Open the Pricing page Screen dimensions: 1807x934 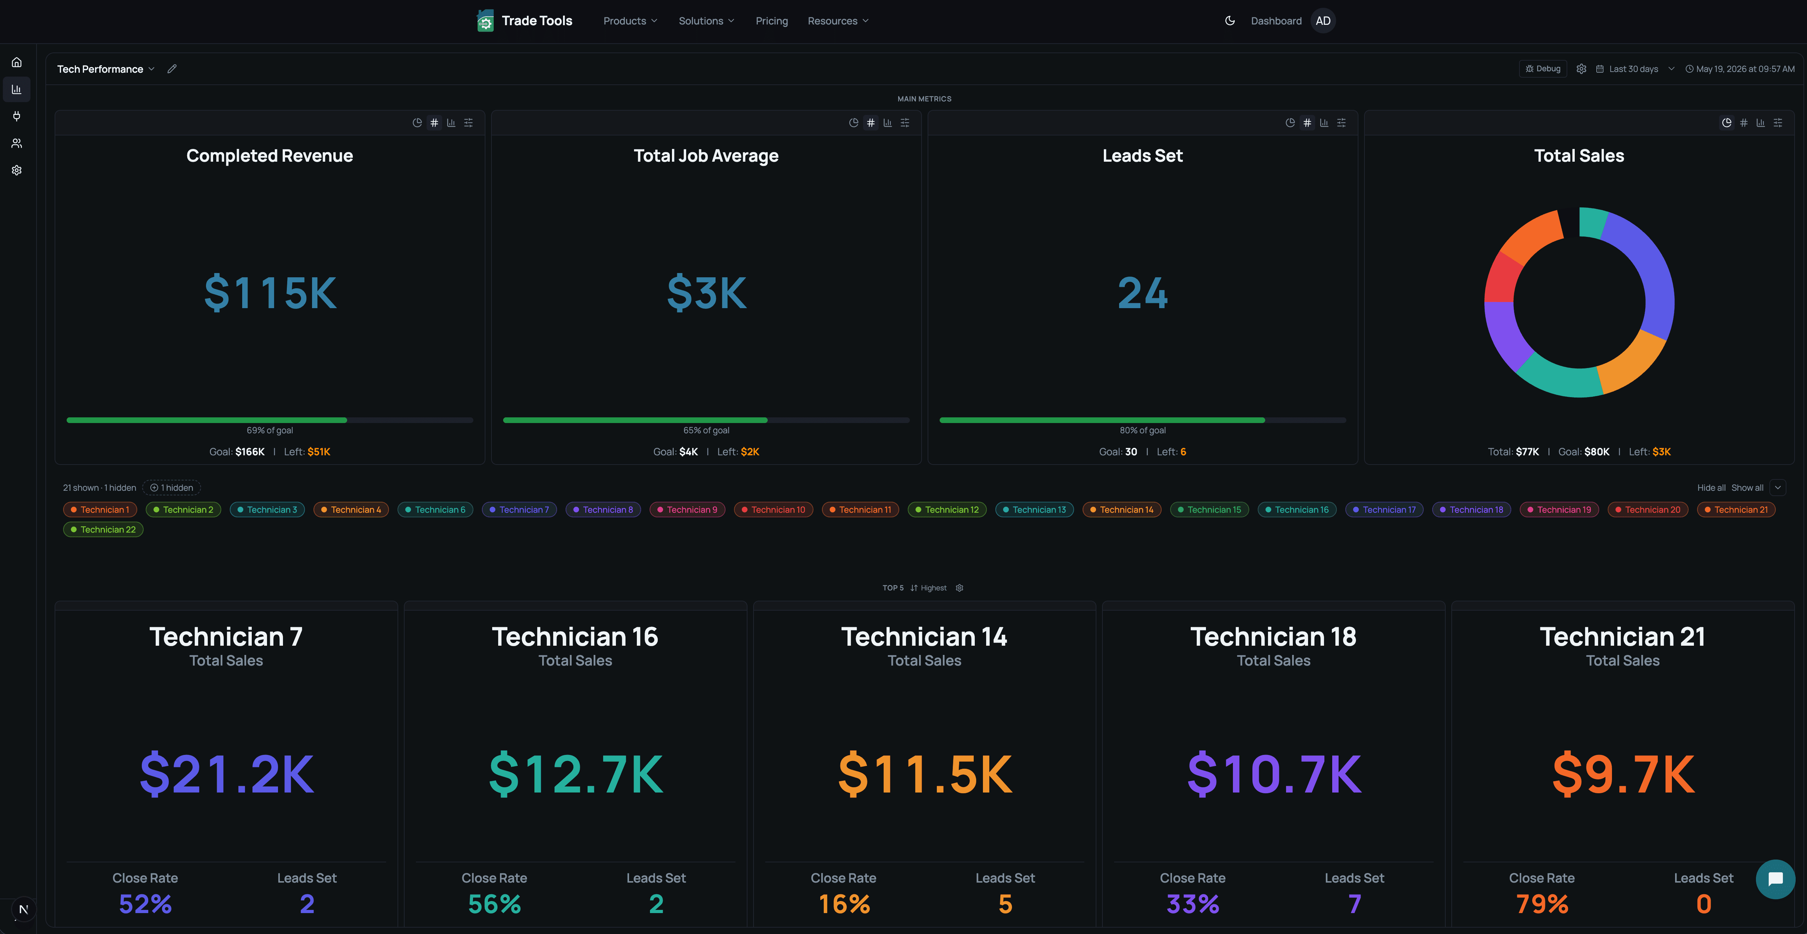[772, 21]
